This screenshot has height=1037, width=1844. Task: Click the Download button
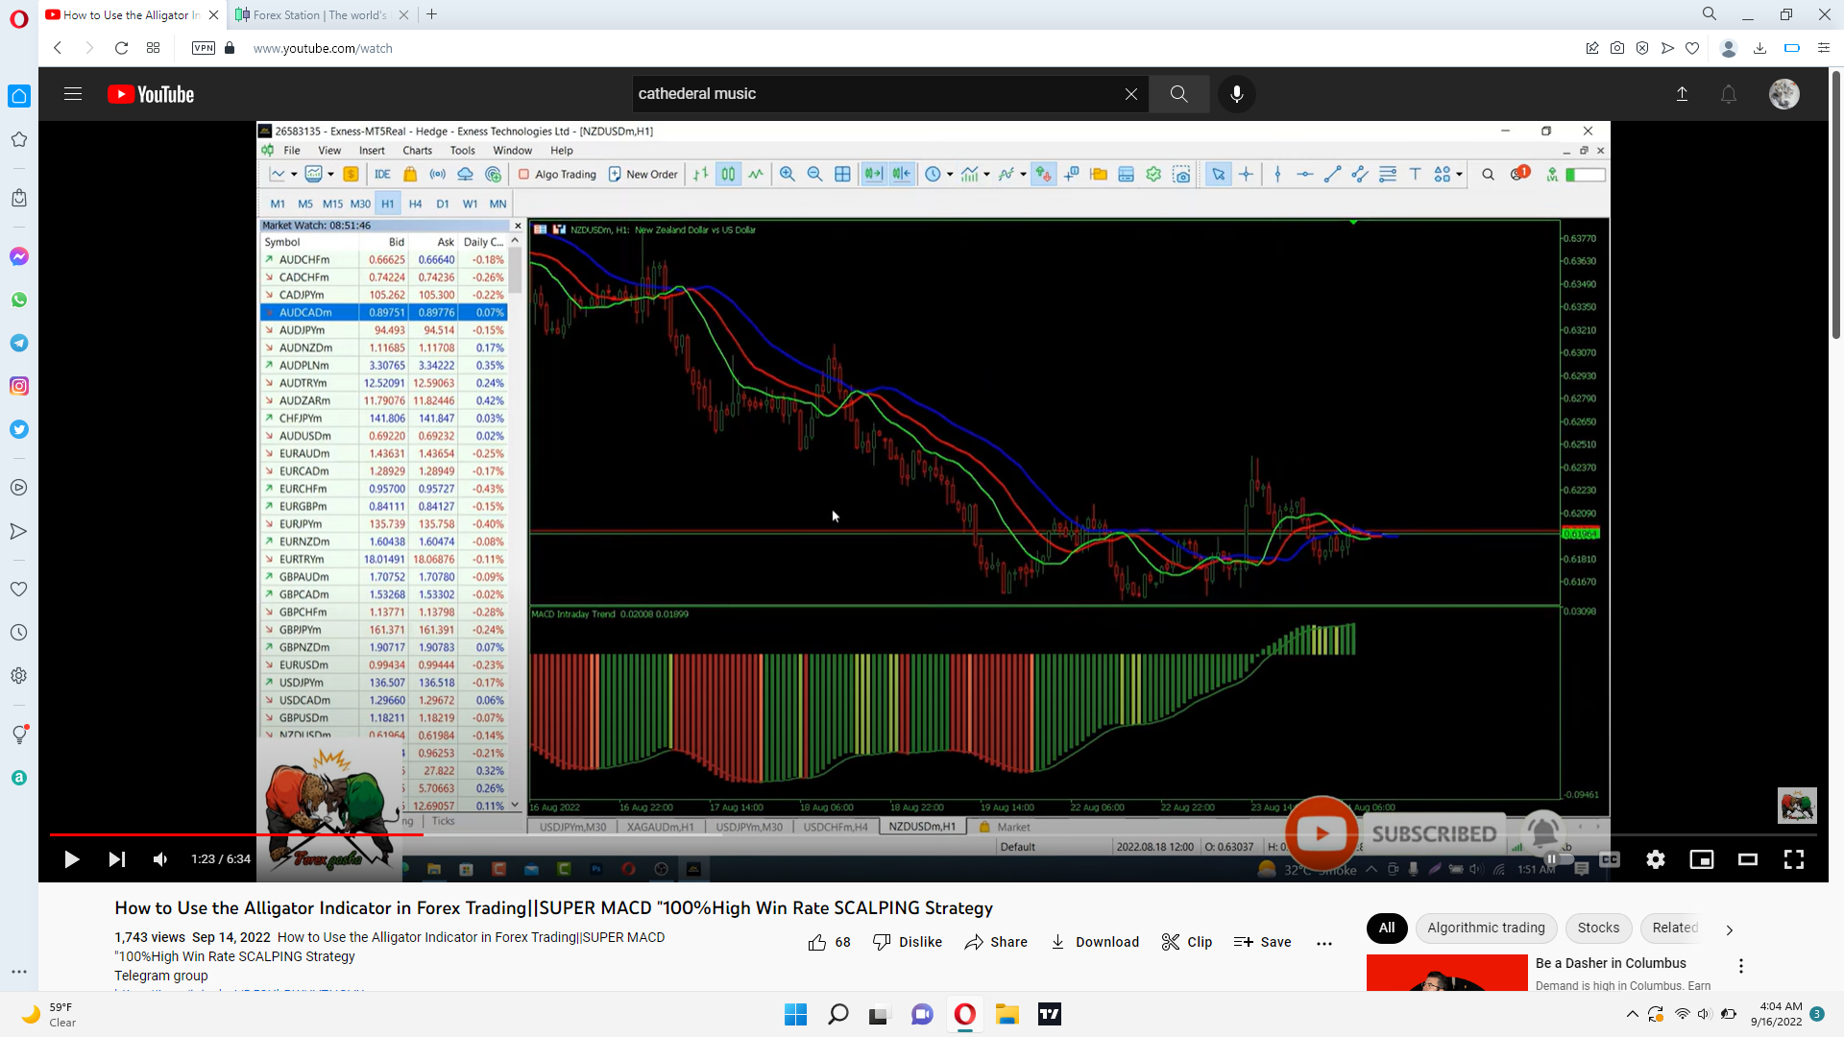coord(1095,942)
